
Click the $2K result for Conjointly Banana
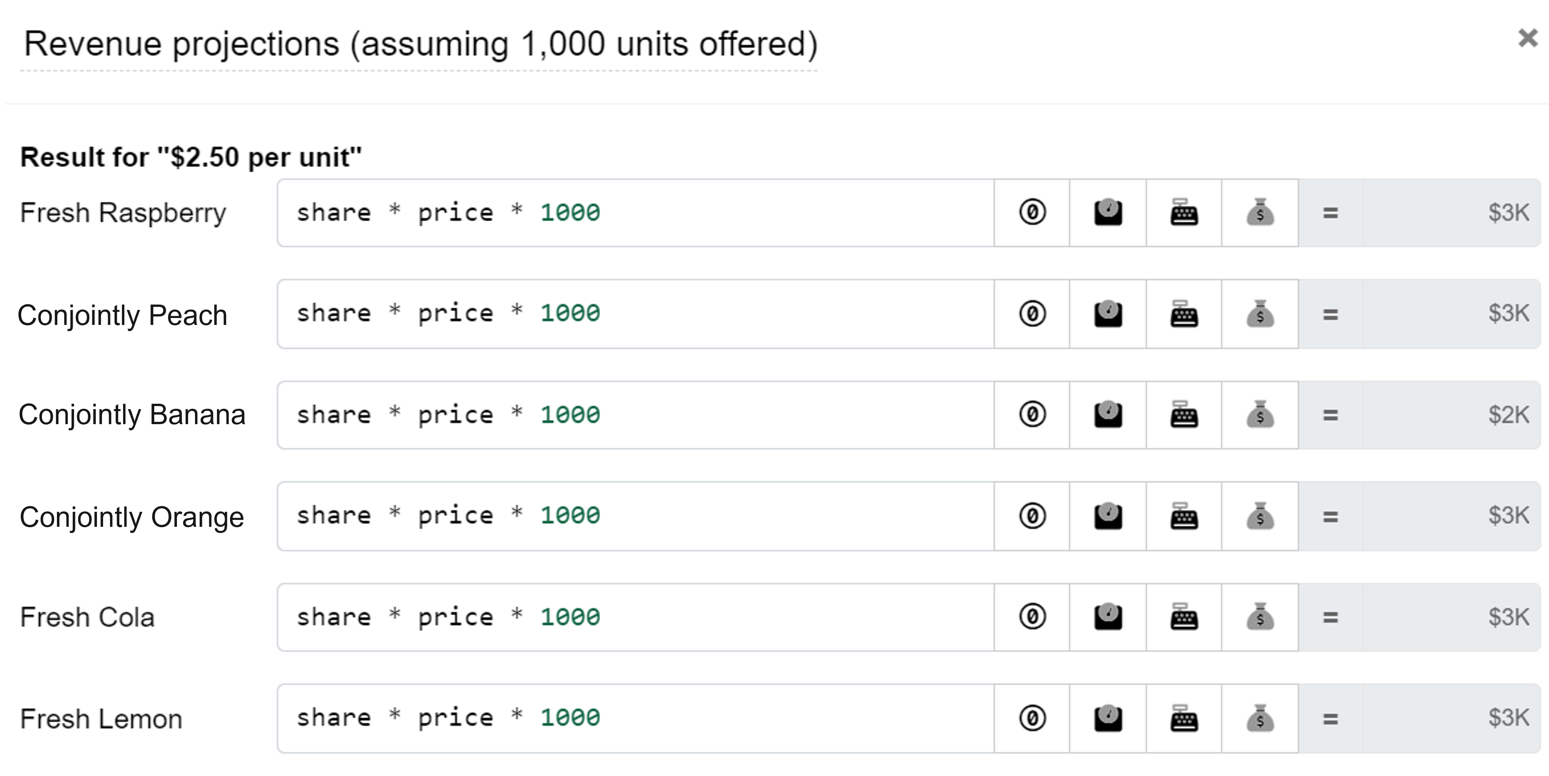coord(1508,415)
